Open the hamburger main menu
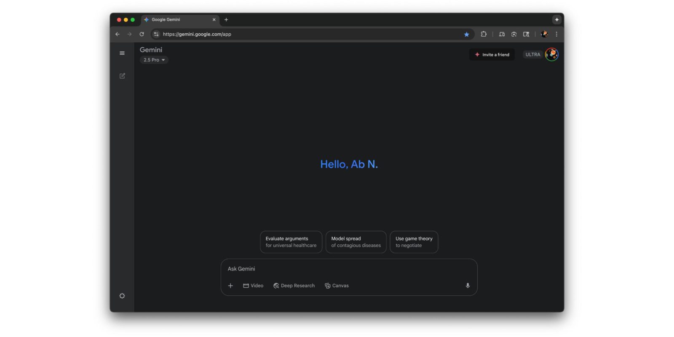Screen dimensions: 674x337 [122, 53]
